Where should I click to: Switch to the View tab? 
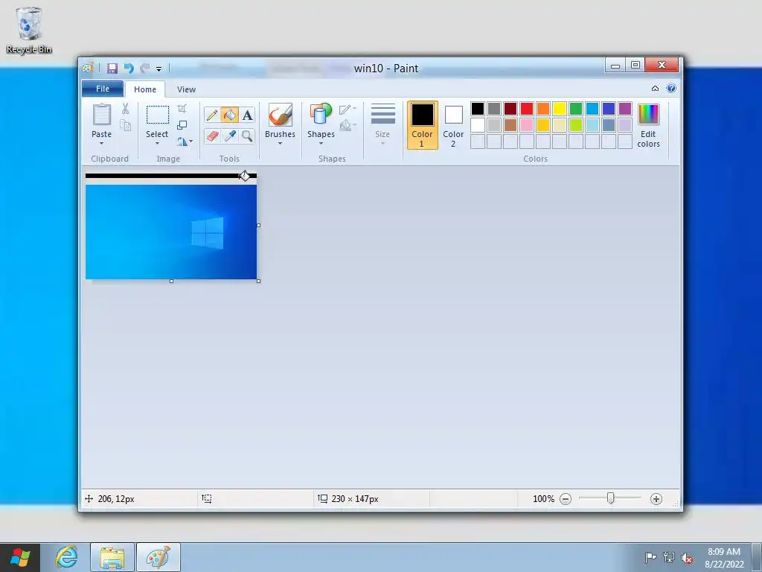(186, 89)
